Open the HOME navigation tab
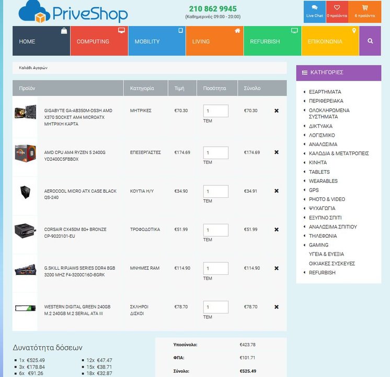 (41, 41)
